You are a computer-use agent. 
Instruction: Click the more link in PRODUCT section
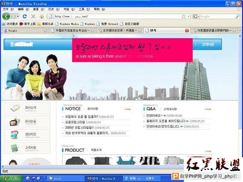click(x=208, y=151)
